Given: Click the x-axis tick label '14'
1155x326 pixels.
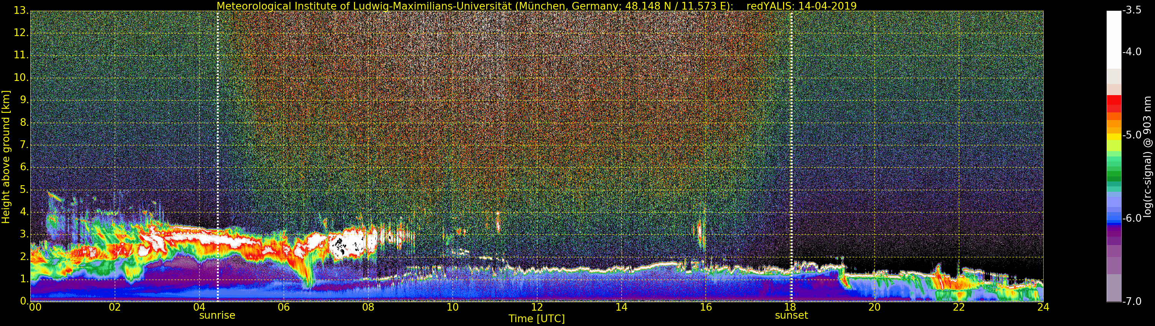Looking at the screenshot, I should (621, 307).
